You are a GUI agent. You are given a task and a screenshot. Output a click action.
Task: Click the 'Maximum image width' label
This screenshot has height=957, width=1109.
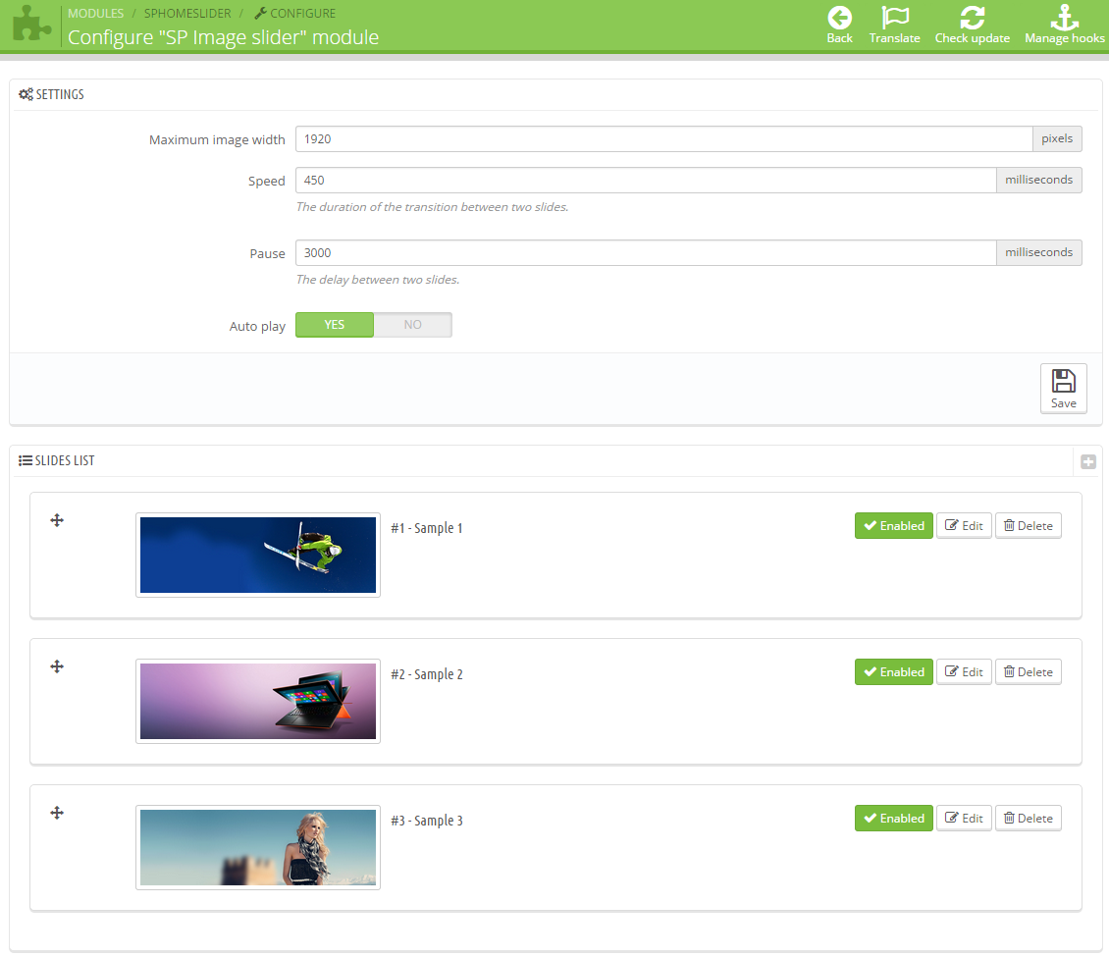point(217,140)
